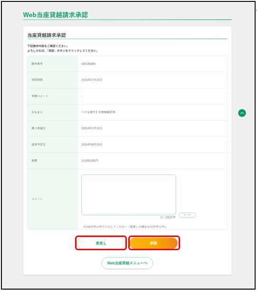Clear the comment with クリア button
Screen dimensions: 257x291
[x=187, y=215]
